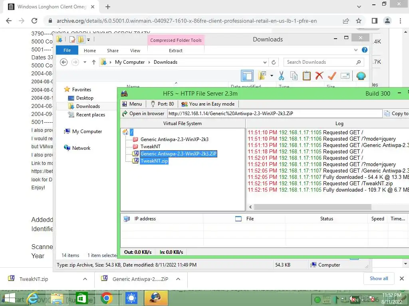Click Show all downloads button
This screenshot has height=306, width=409.
(379, 279)
